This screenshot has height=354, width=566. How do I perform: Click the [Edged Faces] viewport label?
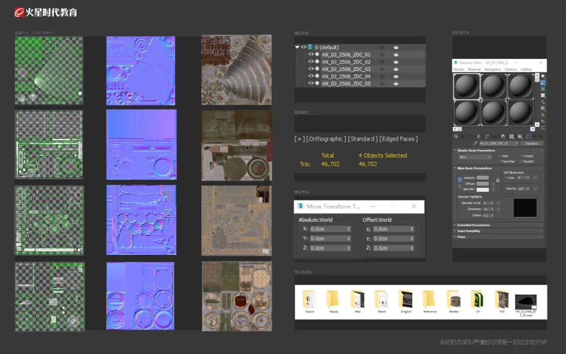coord(398,138)
